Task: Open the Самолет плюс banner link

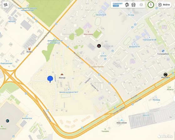Action: (118, 5)
